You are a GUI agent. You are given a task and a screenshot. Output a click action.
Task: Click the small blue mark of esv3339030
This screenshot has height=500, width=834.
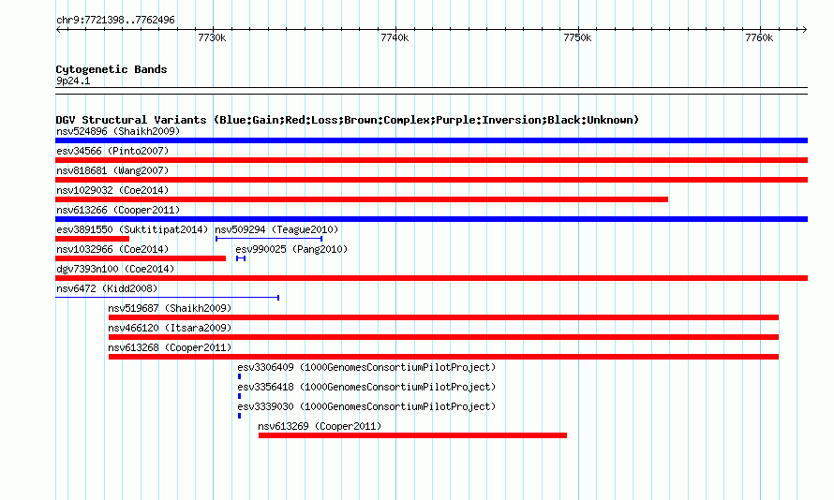pyautogui.click(x=239, y=416)
